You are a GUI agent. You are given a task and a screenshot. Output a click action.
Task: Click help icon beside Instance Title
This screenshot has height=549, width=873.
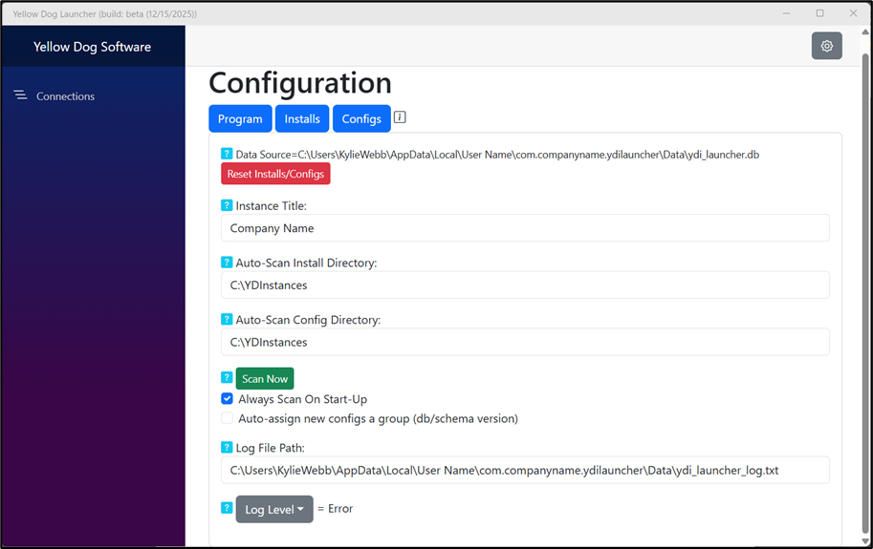point(227,205)
